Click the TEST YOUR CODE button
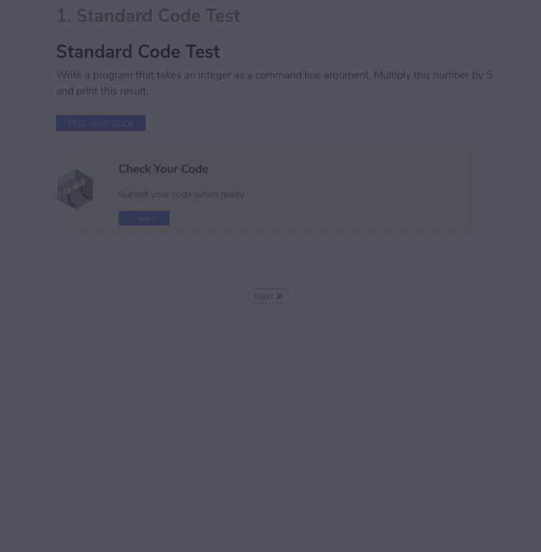This screenshot has width=541, height=552. pyautogui.click(x=100, y=123)
